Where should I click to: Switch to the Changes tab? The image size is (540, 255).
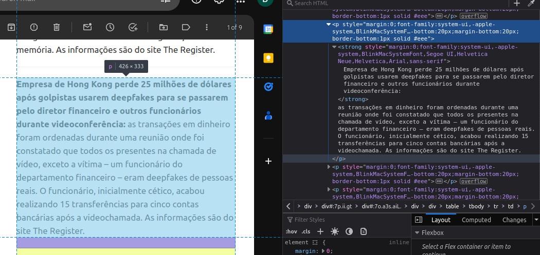click(x=514, y=220)
